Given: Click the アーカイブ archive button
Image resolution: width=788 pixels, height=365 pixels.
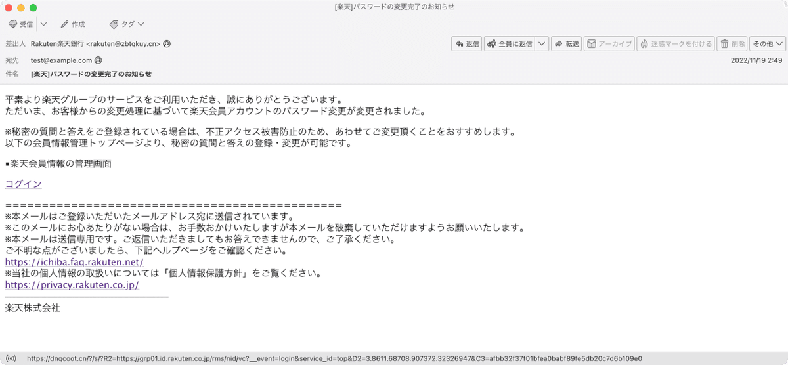Looking at the screenshot, I should coord(609,44).
